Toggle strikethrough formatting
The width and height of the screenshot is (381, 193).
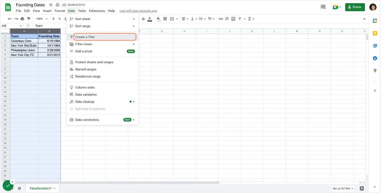[143, 19]
